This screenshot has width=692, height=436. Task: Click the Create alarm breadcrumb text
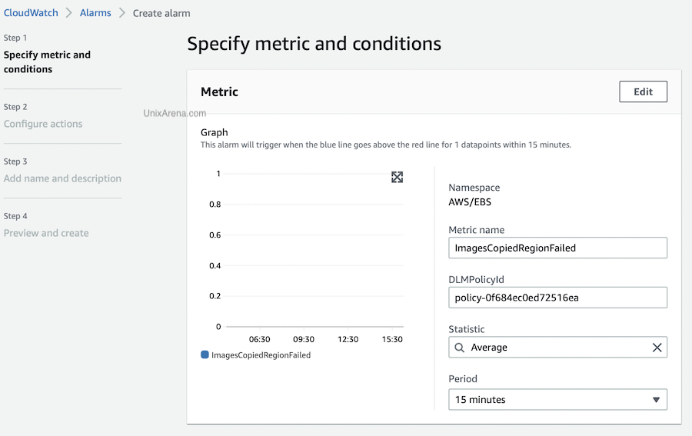[x=161, y=13]
